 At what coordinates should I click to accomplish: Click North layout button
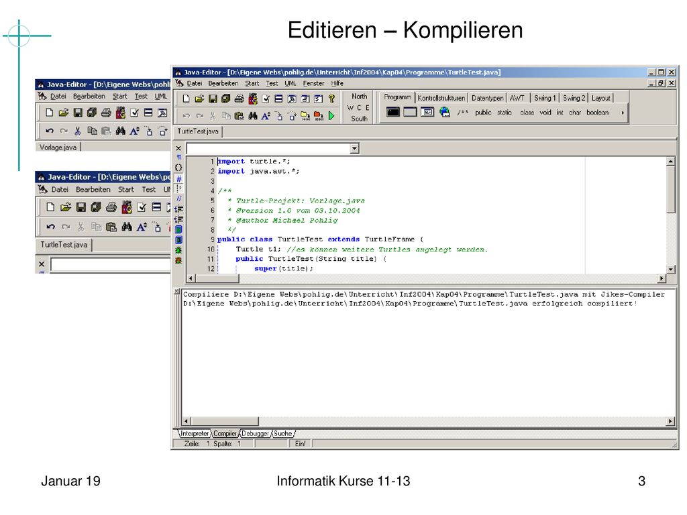click(360, 97)
